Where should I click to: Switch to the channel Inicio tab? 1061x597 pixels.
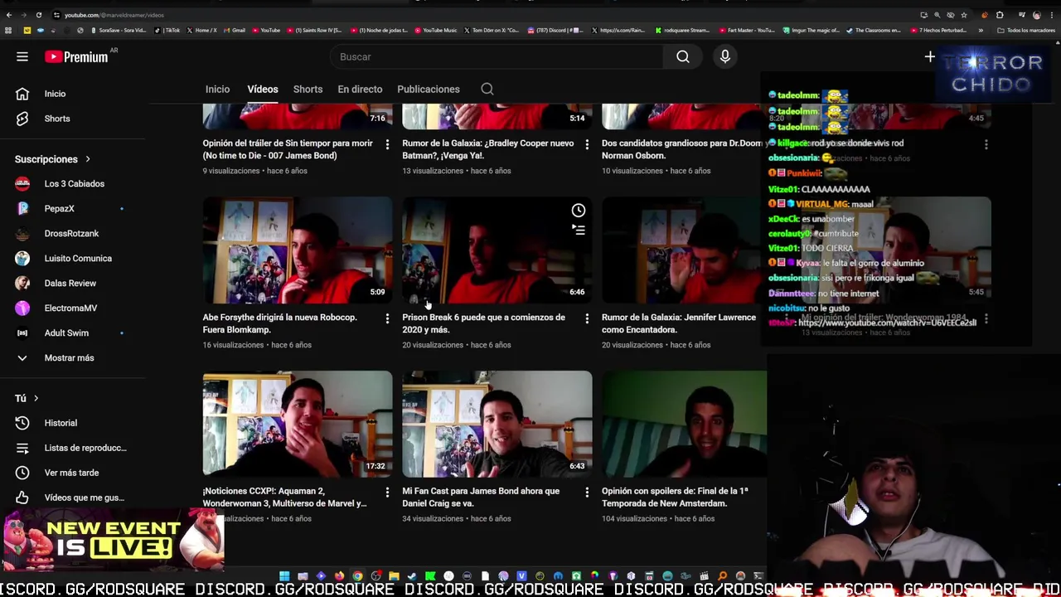[217, 89]
